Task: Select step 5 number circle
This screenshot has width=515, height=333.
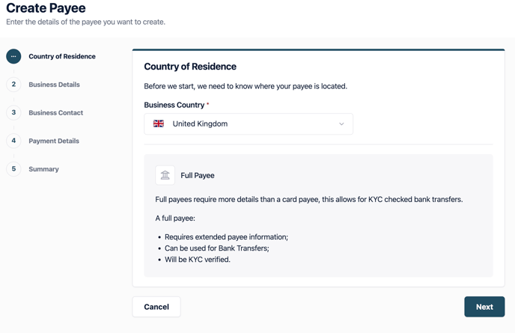Action: tap(13, 169)
